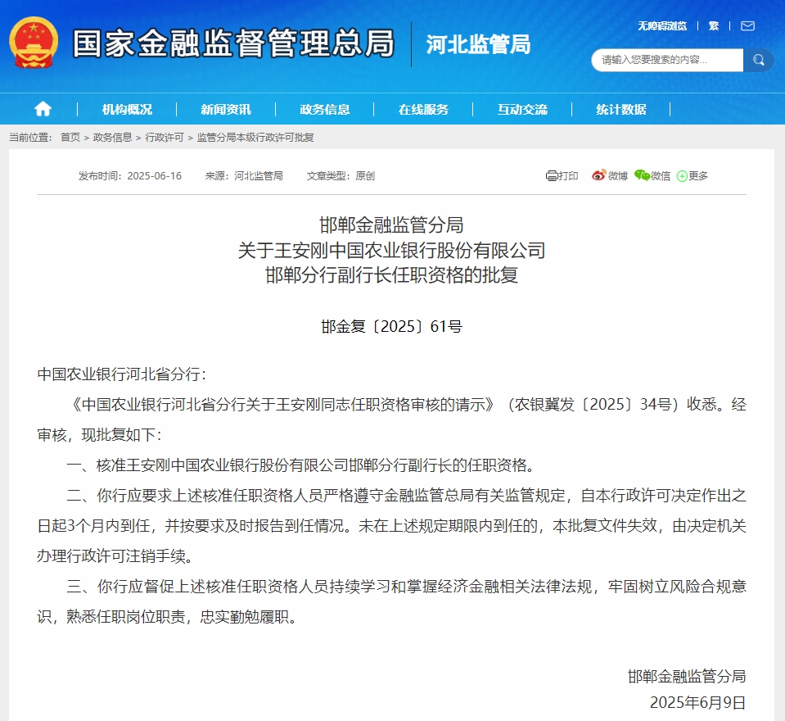Click the national emblem logo

pyautogui.click(x=34, y=43)
